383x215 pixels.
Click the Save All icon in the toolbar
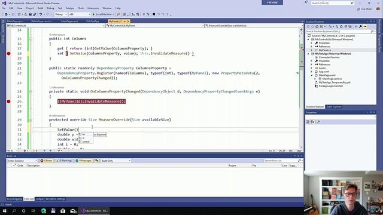pyautogui.click(x=35, y=14)
